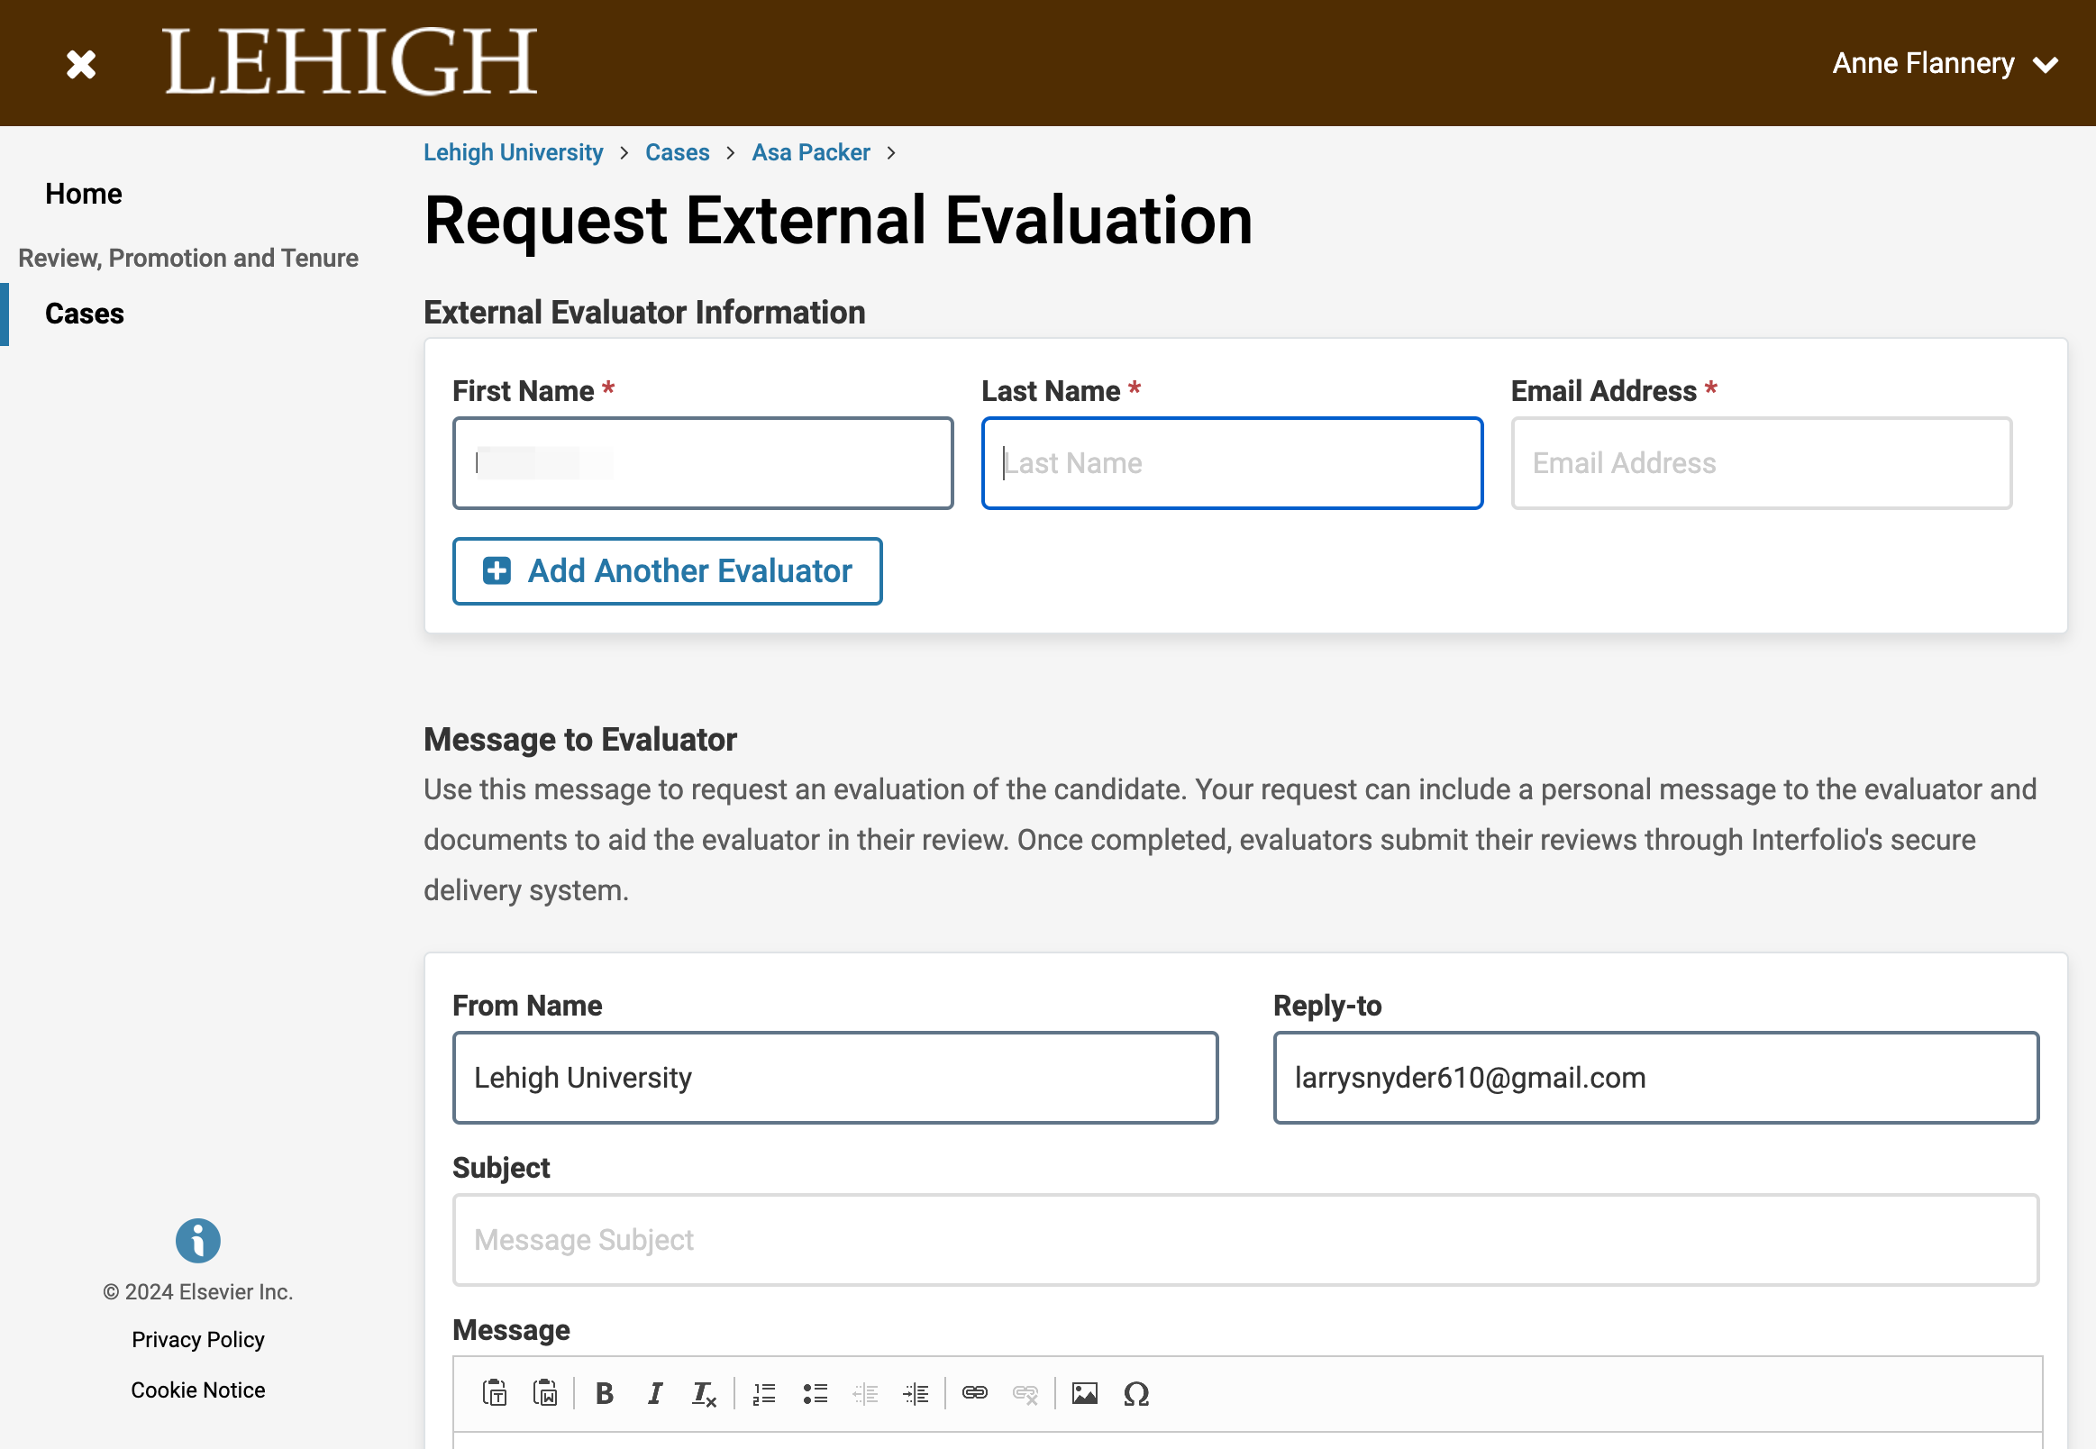Viewport: 2096px width, 1449px height.
Task: Click the insert image icon
Action: 1085,1393
